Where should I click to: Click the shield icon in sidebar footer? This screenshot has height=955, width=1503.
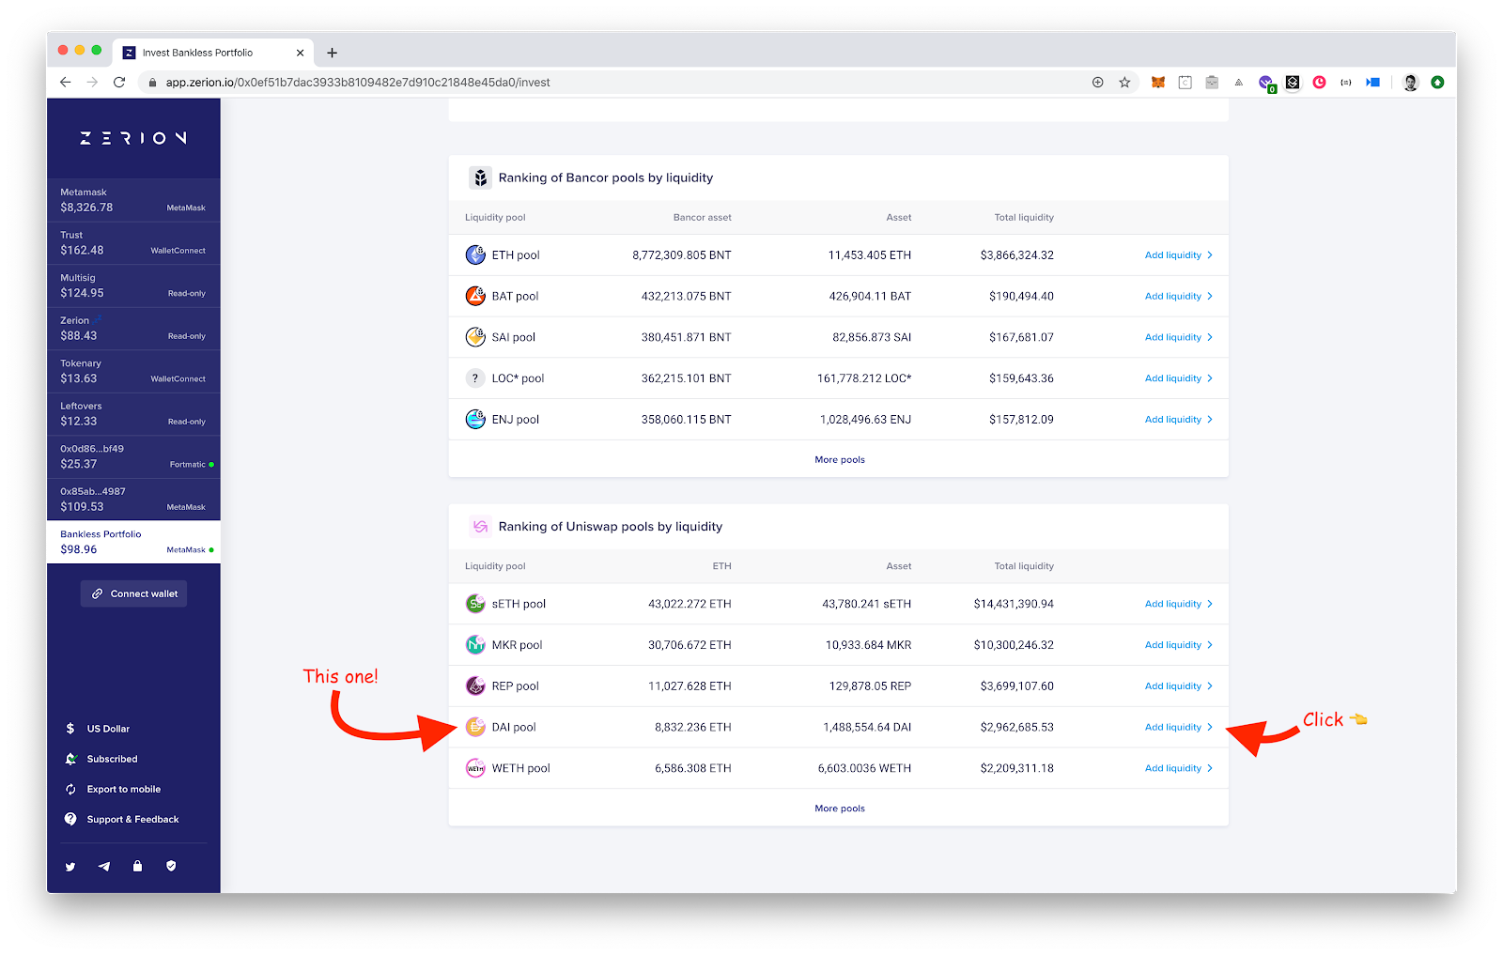tap(171, 866)
